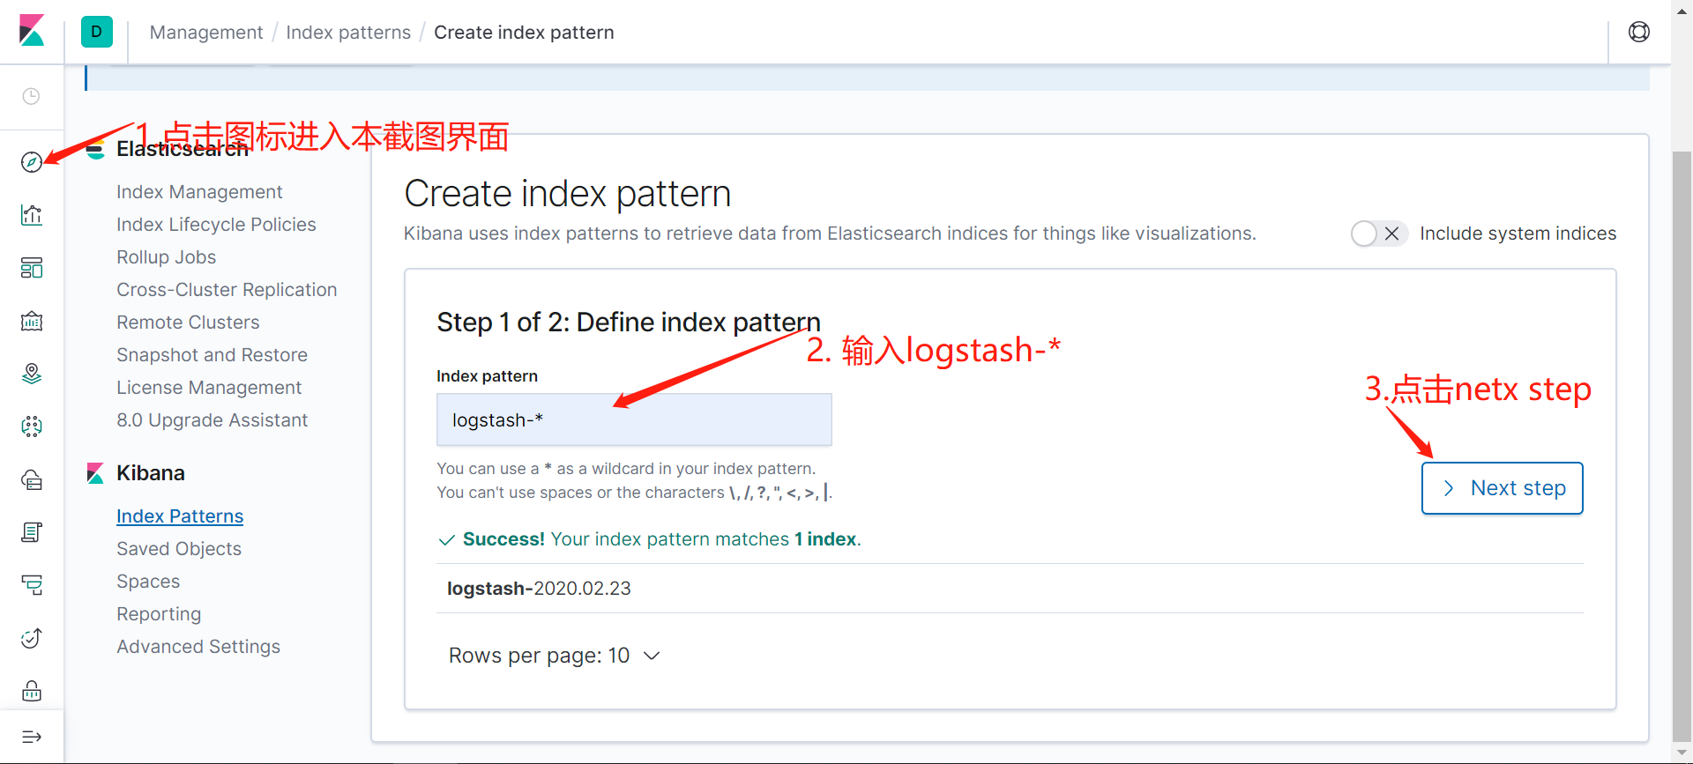Open Index Management menu item
This screenshot has width=1693, height=764.
[x=199, y=192]
